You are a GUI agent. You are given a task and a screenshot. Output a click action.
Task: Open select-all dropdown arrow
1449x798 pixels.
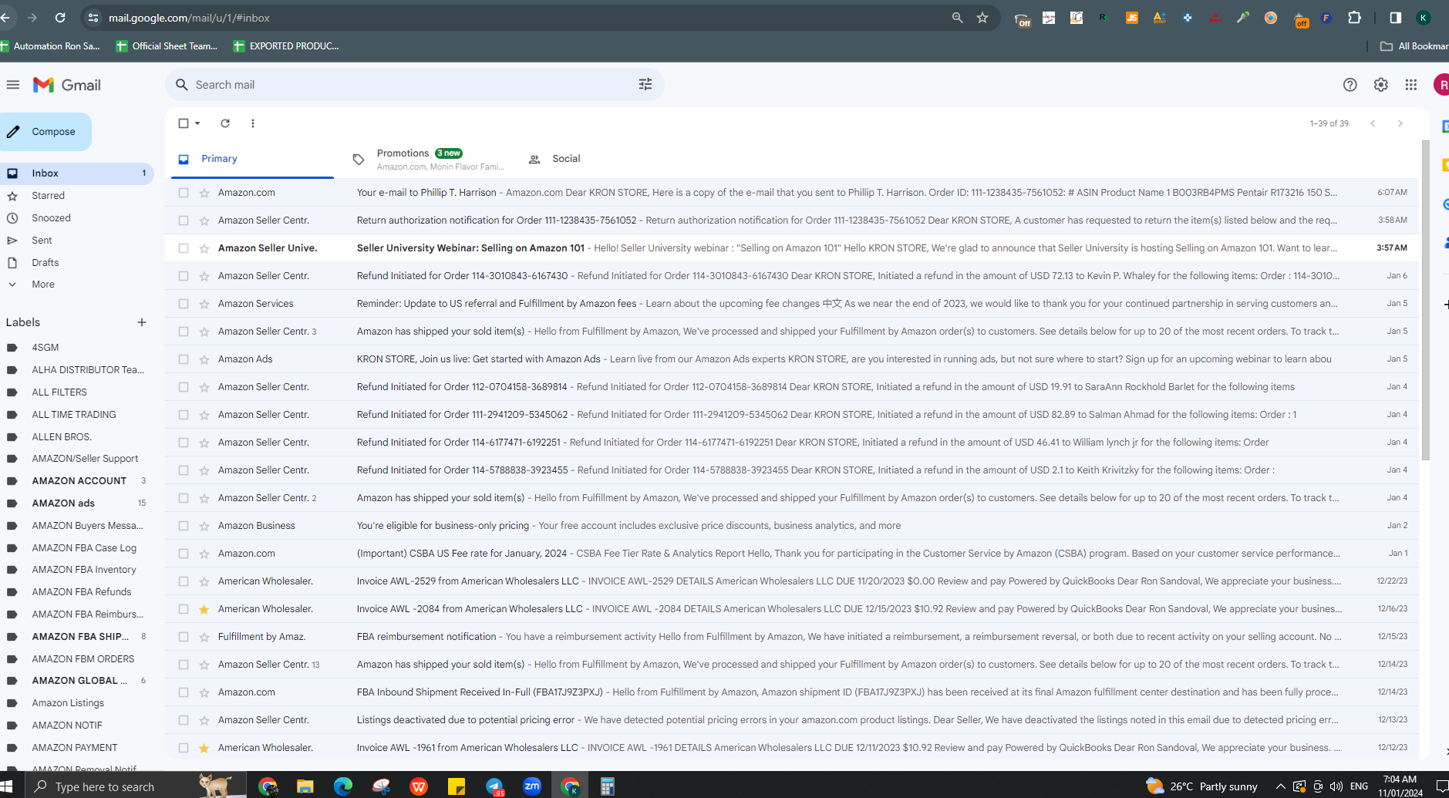197,123
